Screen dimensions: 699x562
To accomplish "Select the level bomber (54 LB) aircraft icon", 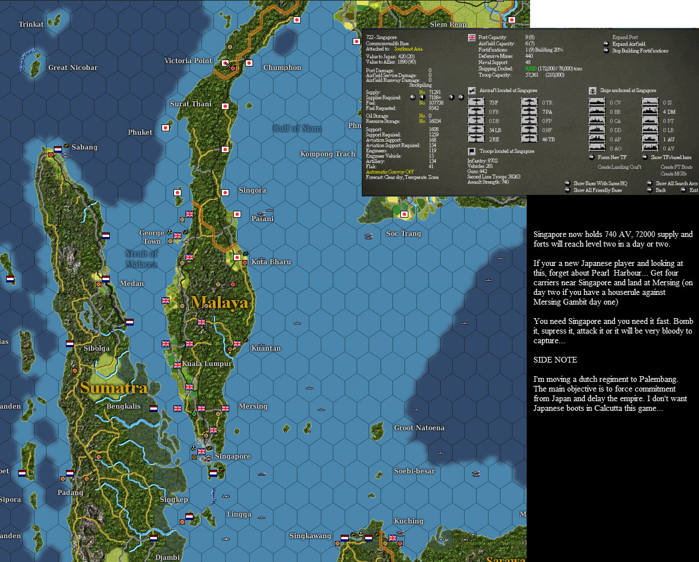I will click(x=475, y=130).
